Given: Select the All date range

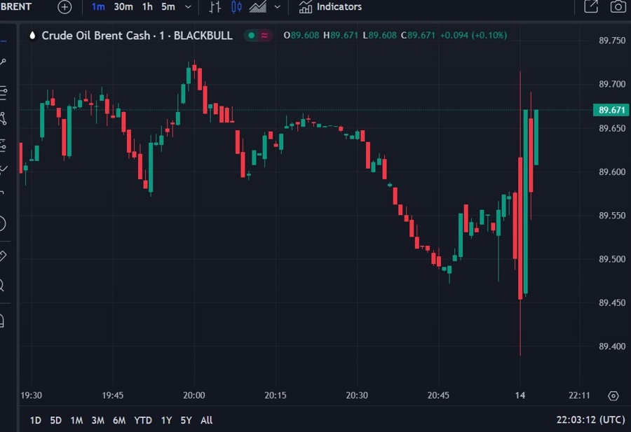Looking at the screenshot, I should [206, 420].
